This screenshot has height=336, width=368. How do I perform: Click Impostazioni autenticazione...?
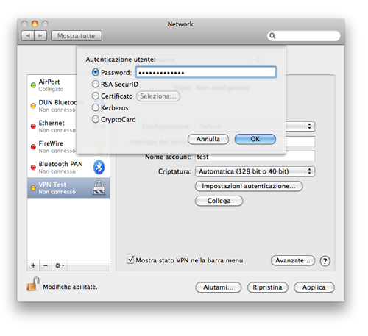click(249, 186)
